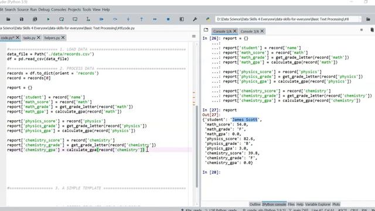Click 'record = records[0]' line in editor
This screenshot has height=211, width=375.
(x=29, y=78)
